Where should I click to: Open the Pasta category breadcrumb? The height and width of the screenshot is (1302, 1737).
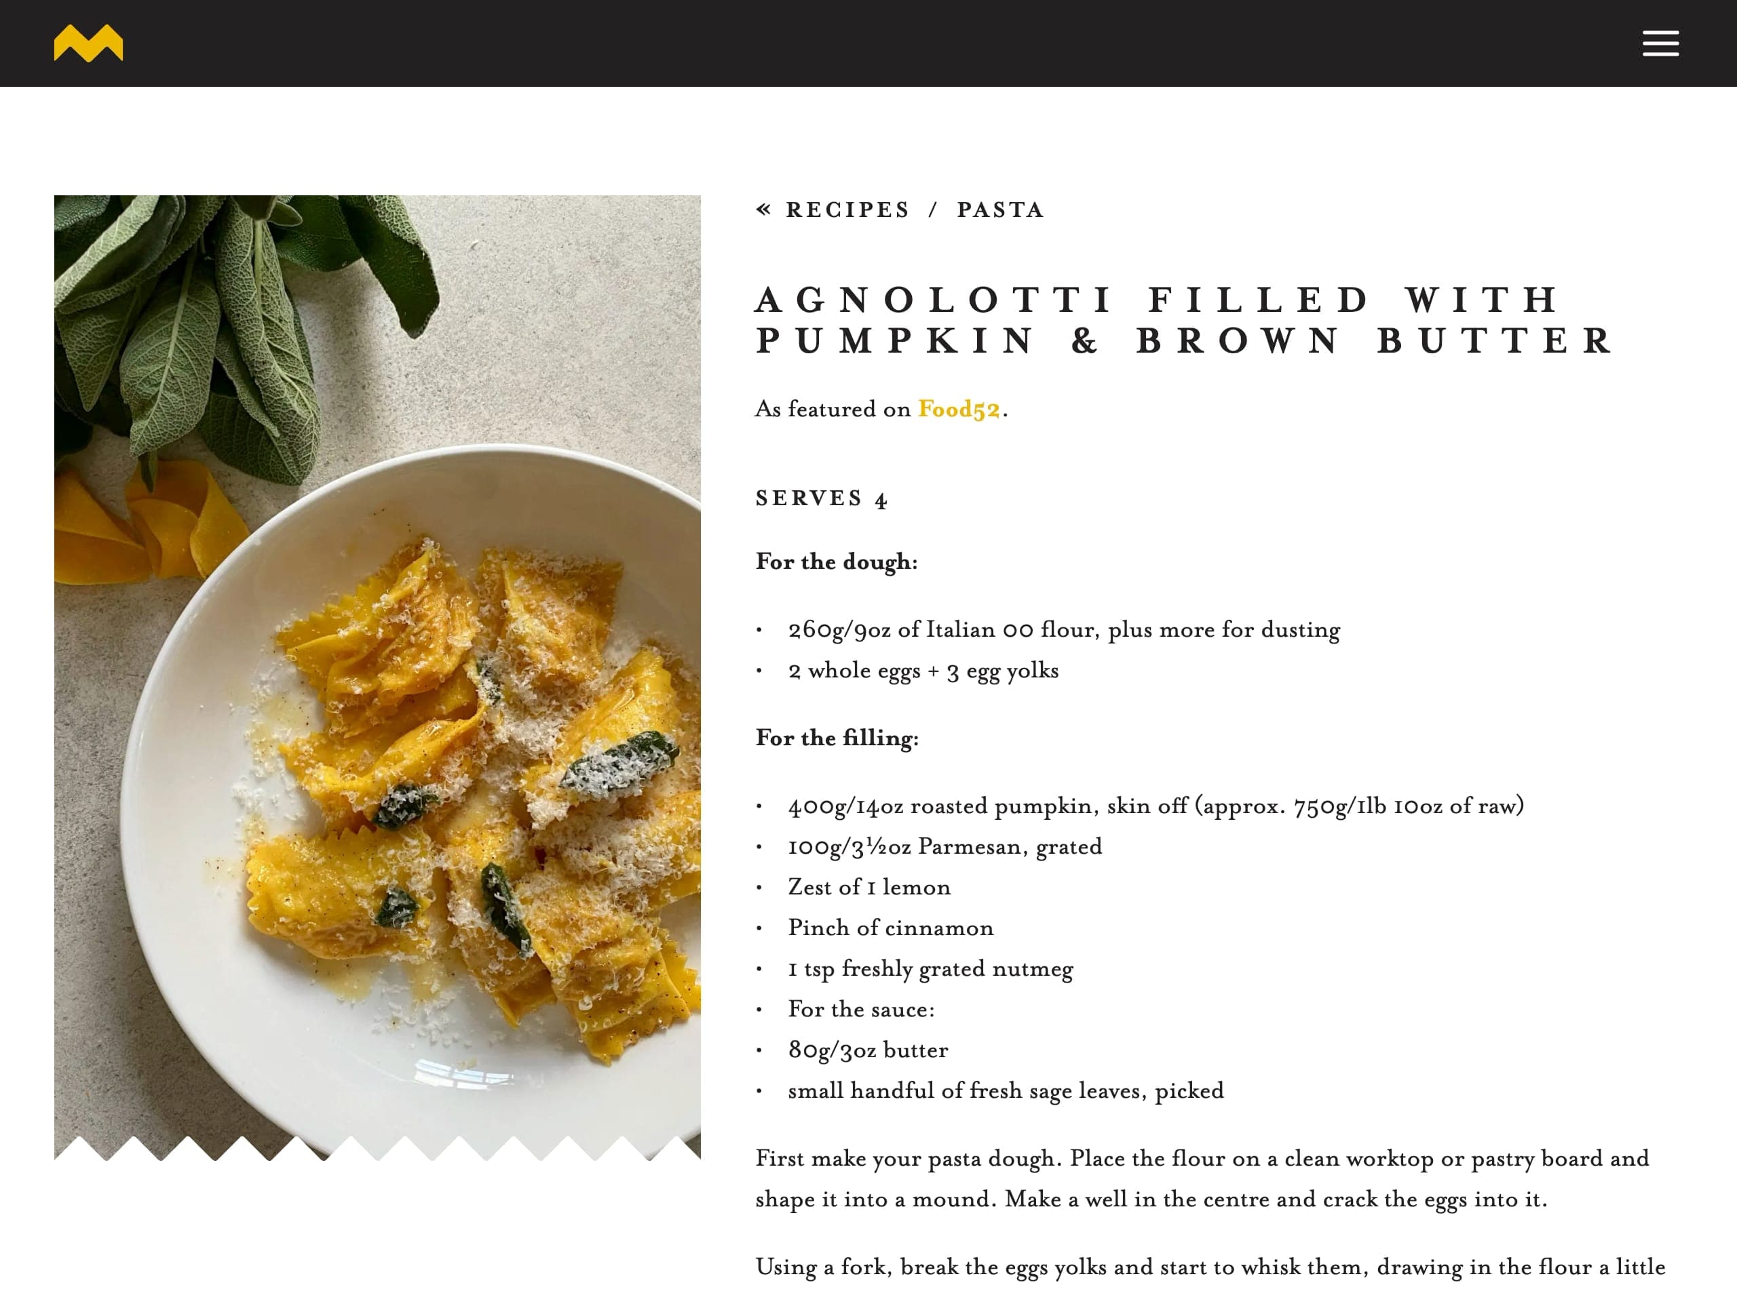point(999,210)
